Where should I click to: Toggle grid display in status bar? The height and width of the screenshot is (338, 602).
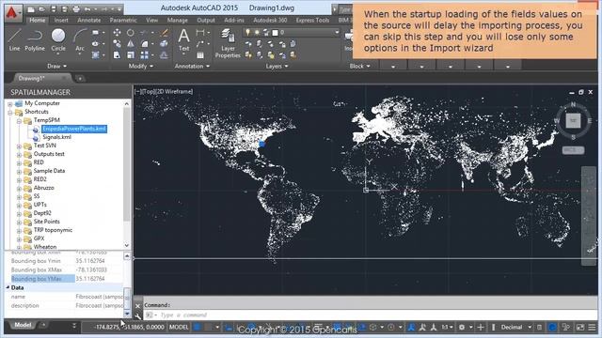point(197,327)
